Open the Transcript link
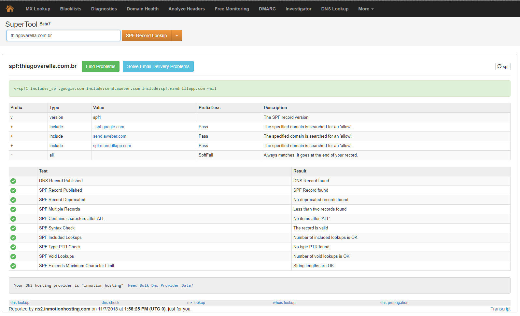Viewport: 520px width, 316px height. click(x=500, y=309)
